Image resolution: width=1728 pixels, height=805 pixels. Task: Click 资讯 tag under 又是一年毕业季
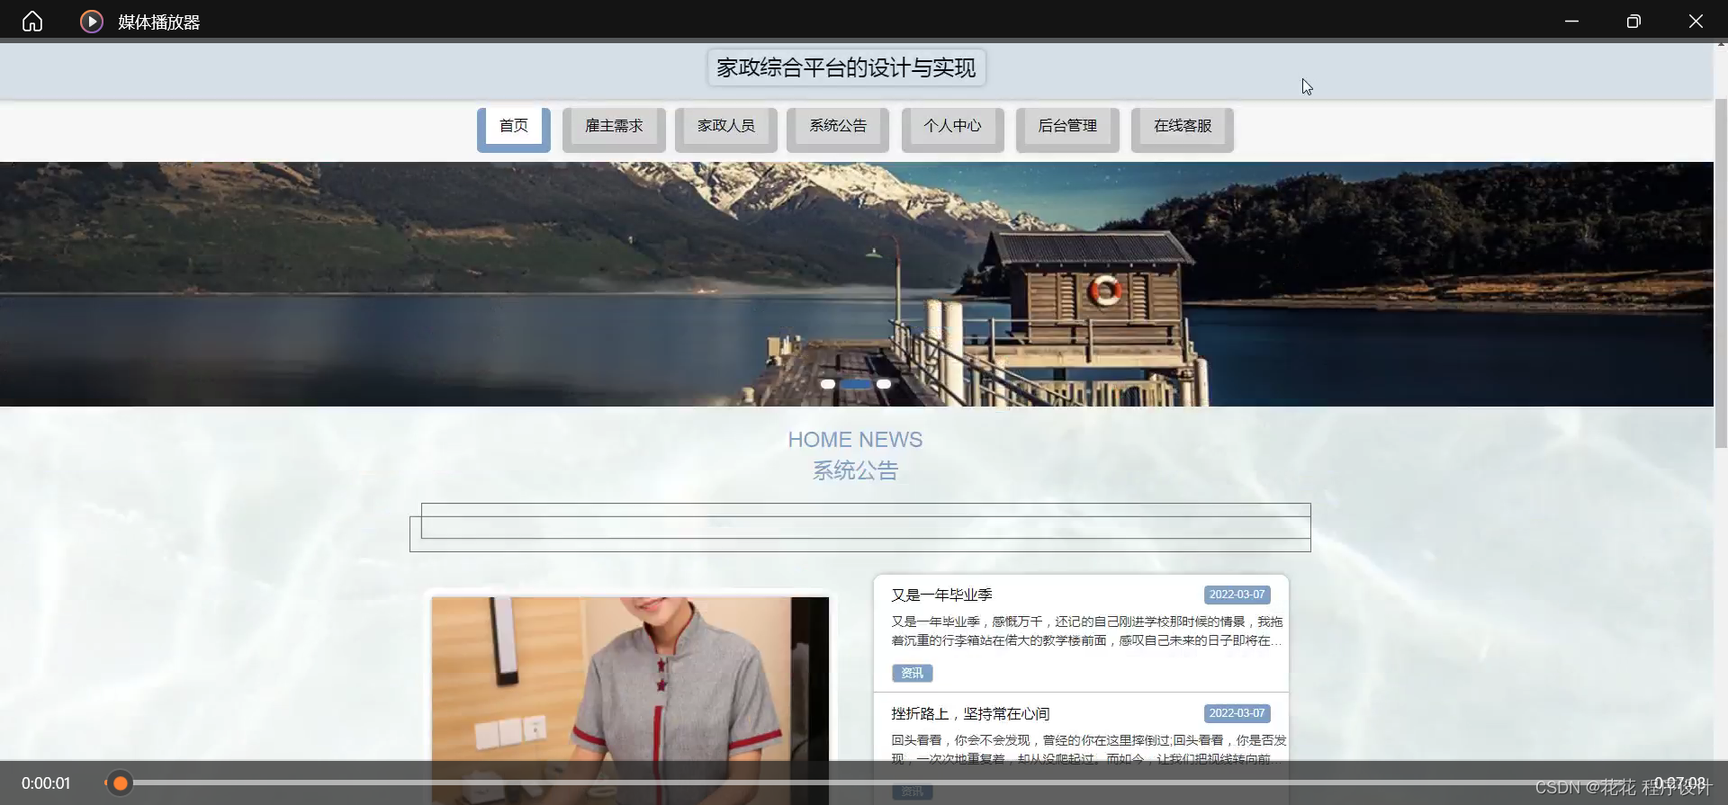pos(913,673)
